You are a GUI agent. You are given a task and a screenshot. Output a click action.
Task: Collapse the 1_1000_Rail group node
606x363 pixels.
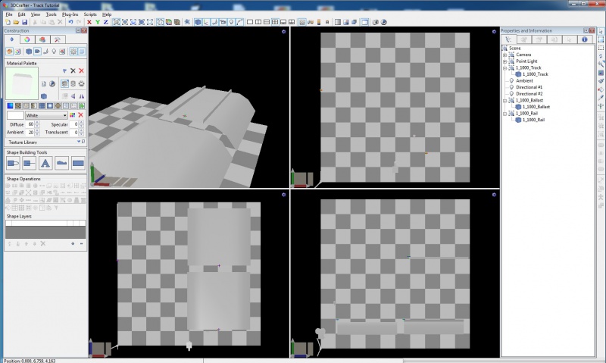coord(504,114)
